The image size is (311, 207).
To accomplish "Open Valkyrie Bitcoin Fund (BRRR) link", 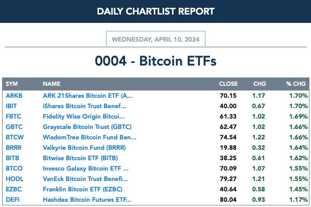I will click(84, 148).
